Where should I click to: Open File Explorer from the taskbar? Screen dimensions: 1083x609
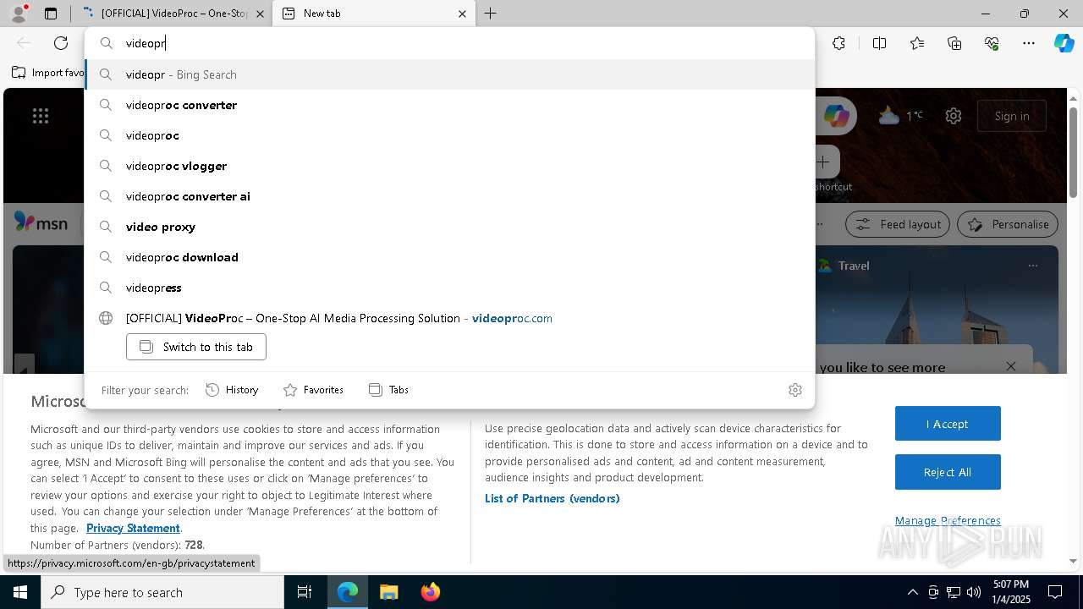coord(388,592)
